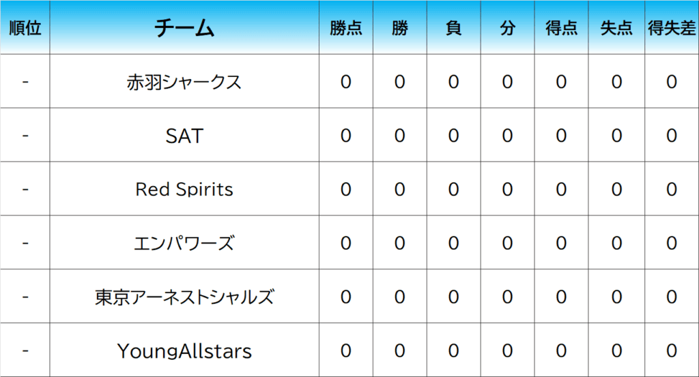Click the 順位 column header
The height and width of the screenshot is (377, 699).
click(x=25, y=28)
